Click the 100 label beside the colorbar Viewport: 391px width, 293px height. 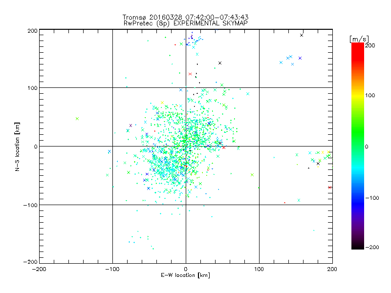370,95
